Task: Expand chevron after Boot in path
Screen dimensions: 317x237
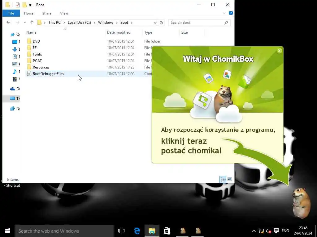Action: click(x=132, y=22)
